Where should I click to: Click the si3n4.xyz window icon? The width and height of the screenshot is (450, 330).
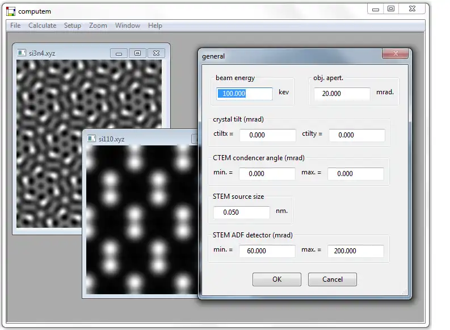[x=22, y=53]
